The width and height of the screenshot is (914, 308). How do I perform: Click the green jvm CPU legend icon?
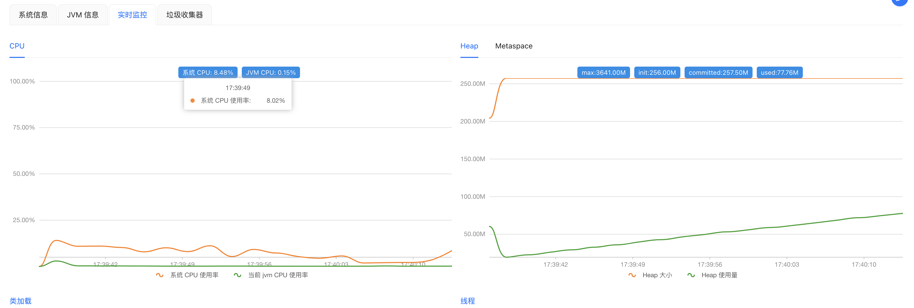[237, 275]
